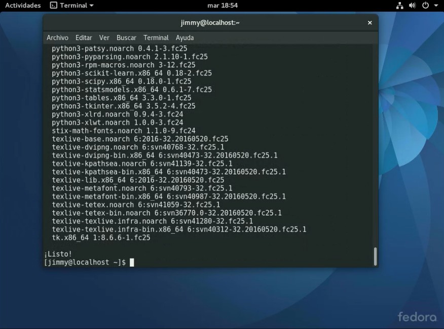Screen dimensions: 444x329
Task: Click the fedora logo on the desktop
Action: pos(417,317)
